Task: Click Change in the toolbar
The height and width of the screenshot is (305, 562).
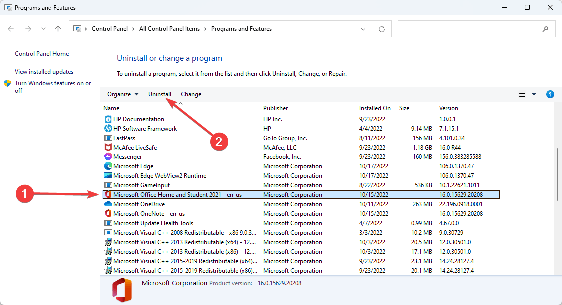Action: click(x=191, y=94)
